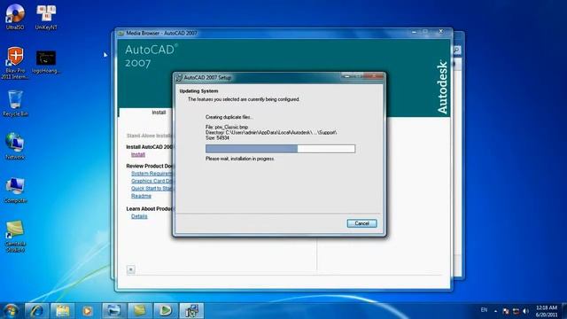
Task: Click the Install link in Media Browser
Action: [138, 154]
